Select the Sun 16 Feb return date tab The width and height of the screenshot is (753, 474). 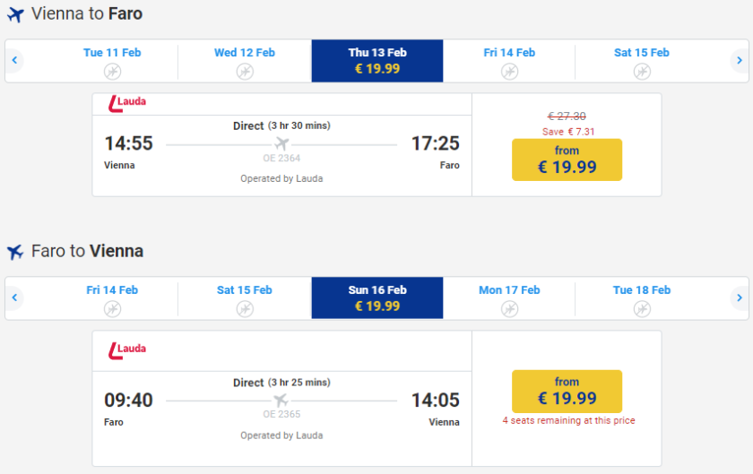click(x=377, y=298)
